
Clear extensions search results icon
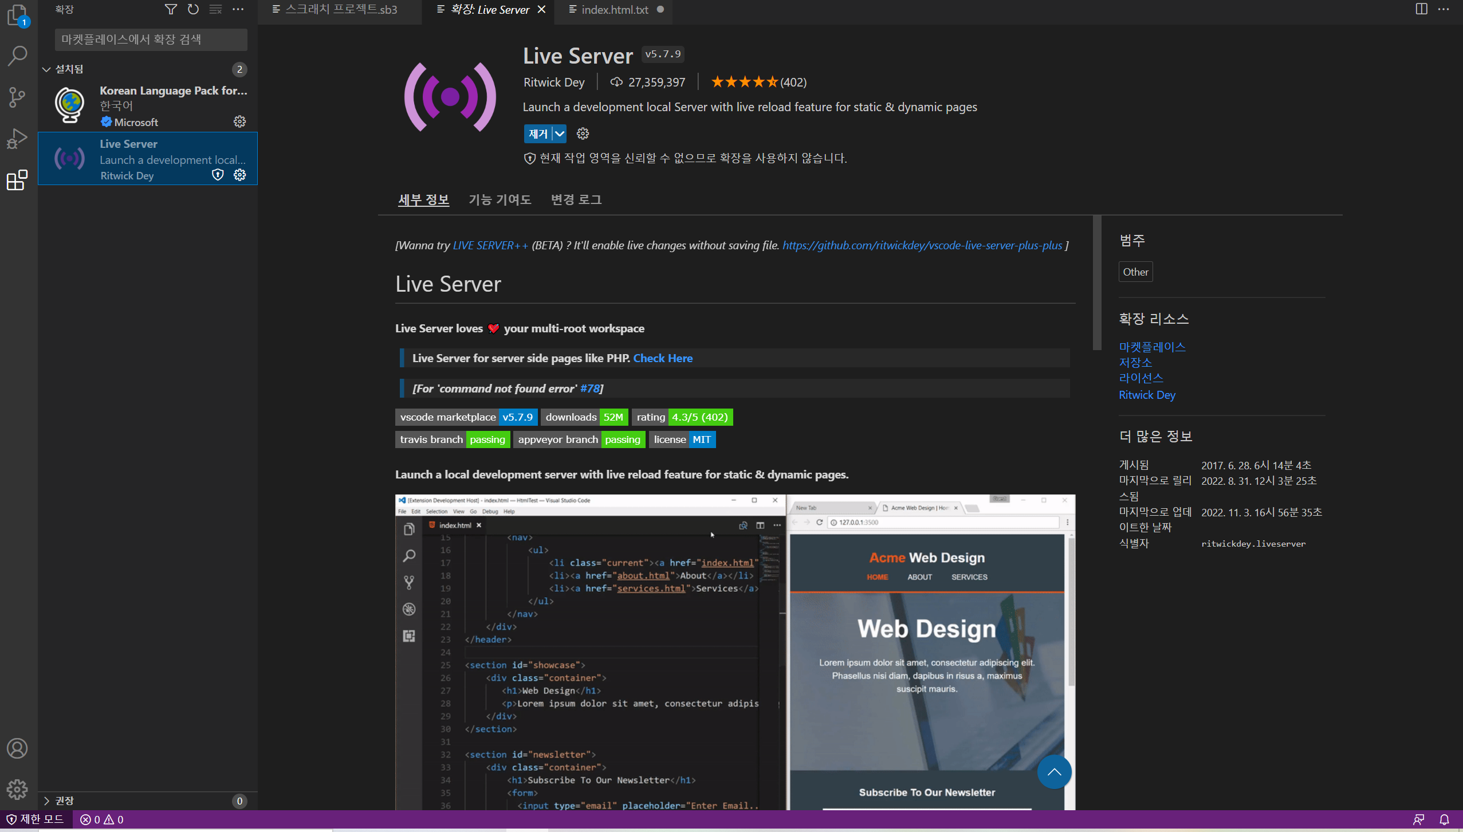pyautogui.click(x=215, y=9)
